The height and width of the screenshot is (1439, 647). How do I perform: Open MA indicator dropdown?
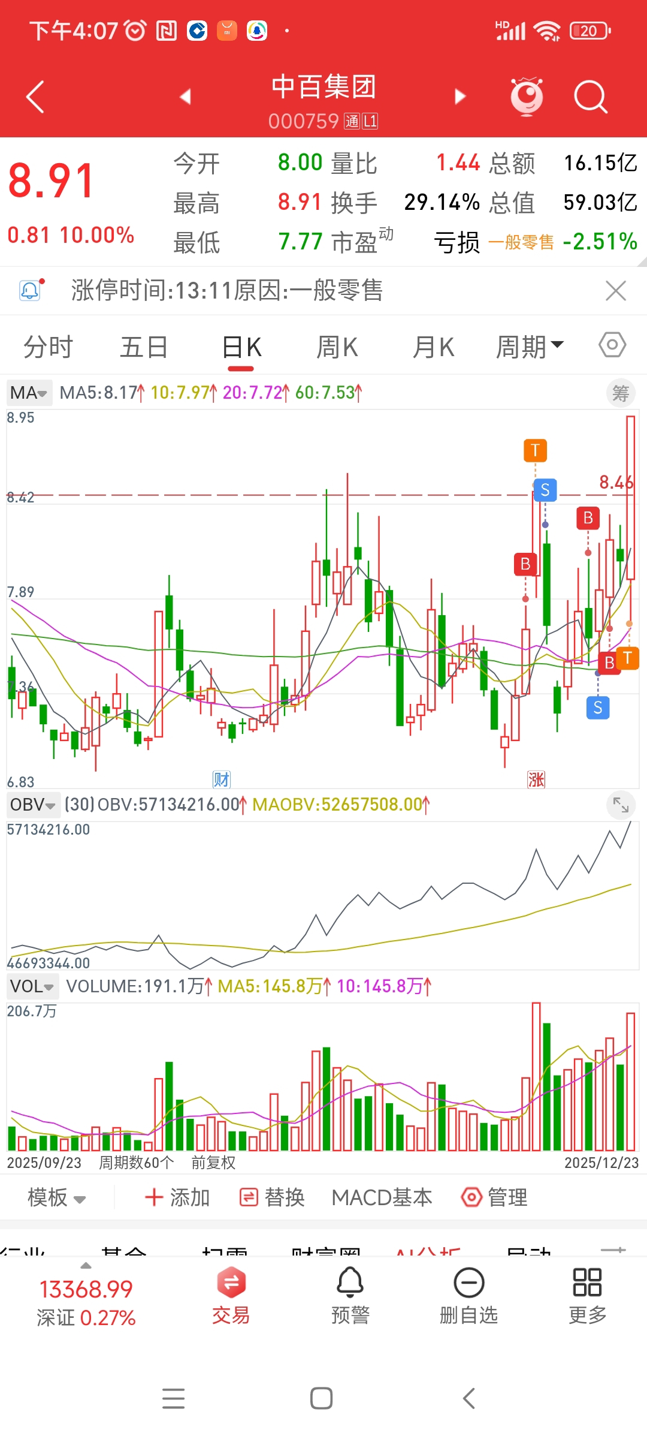(x=29, y=393)
